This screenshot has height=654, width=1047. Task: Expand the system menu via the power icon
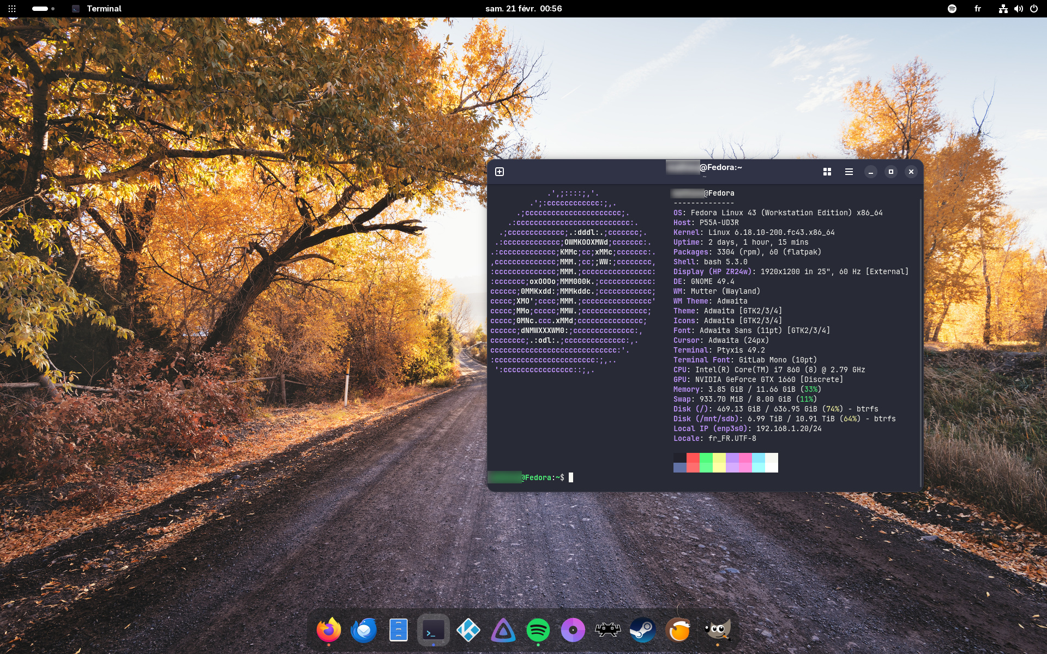(1033, 9)
